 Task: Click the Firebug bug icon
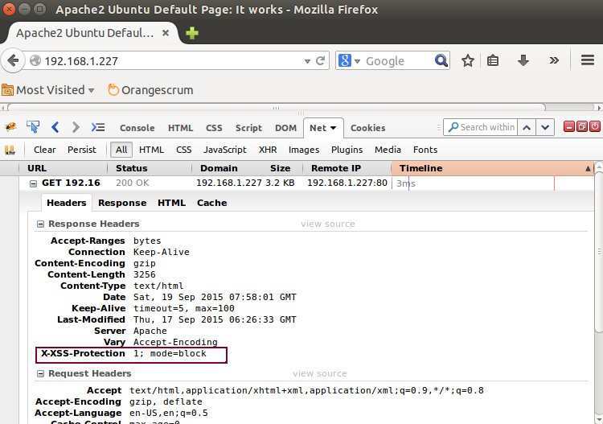(10, 126)
